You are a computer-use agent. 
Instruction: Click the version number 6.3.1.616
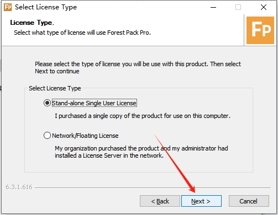(x=19, y=187)
